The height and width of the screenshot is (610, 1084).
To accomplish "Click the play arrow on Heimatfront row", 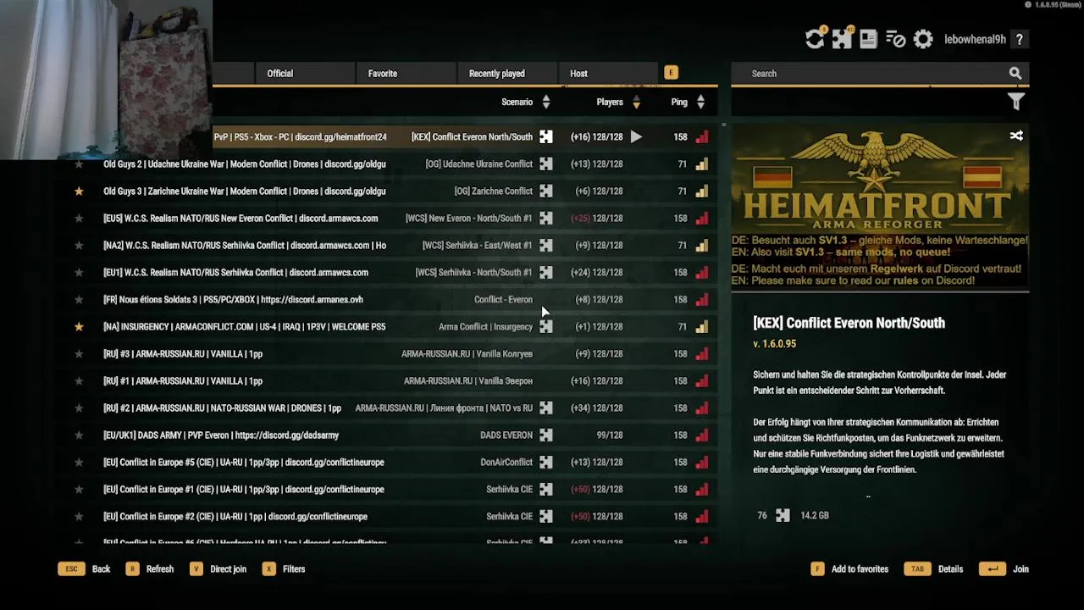I will point(636,136).
